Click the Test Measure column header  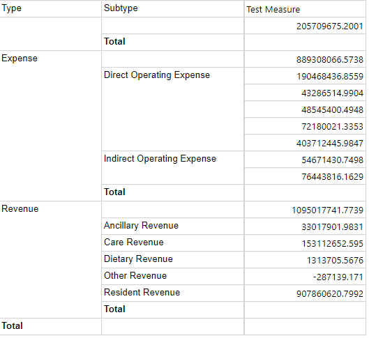273,10
